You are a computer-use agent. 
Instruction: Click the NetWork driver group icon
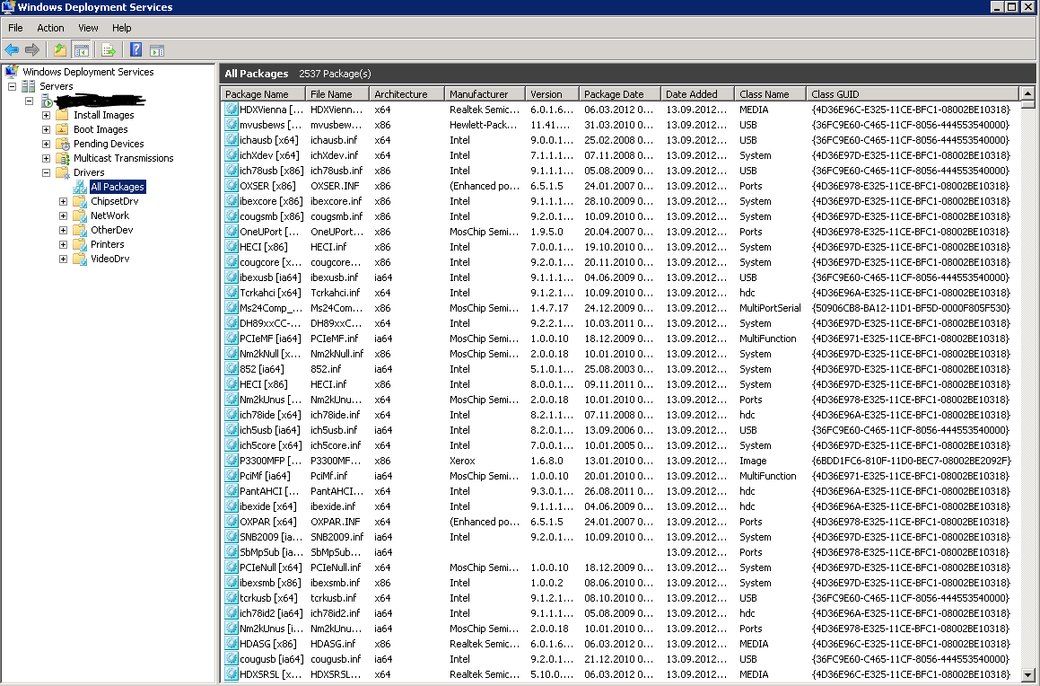(x=80, y=215)
